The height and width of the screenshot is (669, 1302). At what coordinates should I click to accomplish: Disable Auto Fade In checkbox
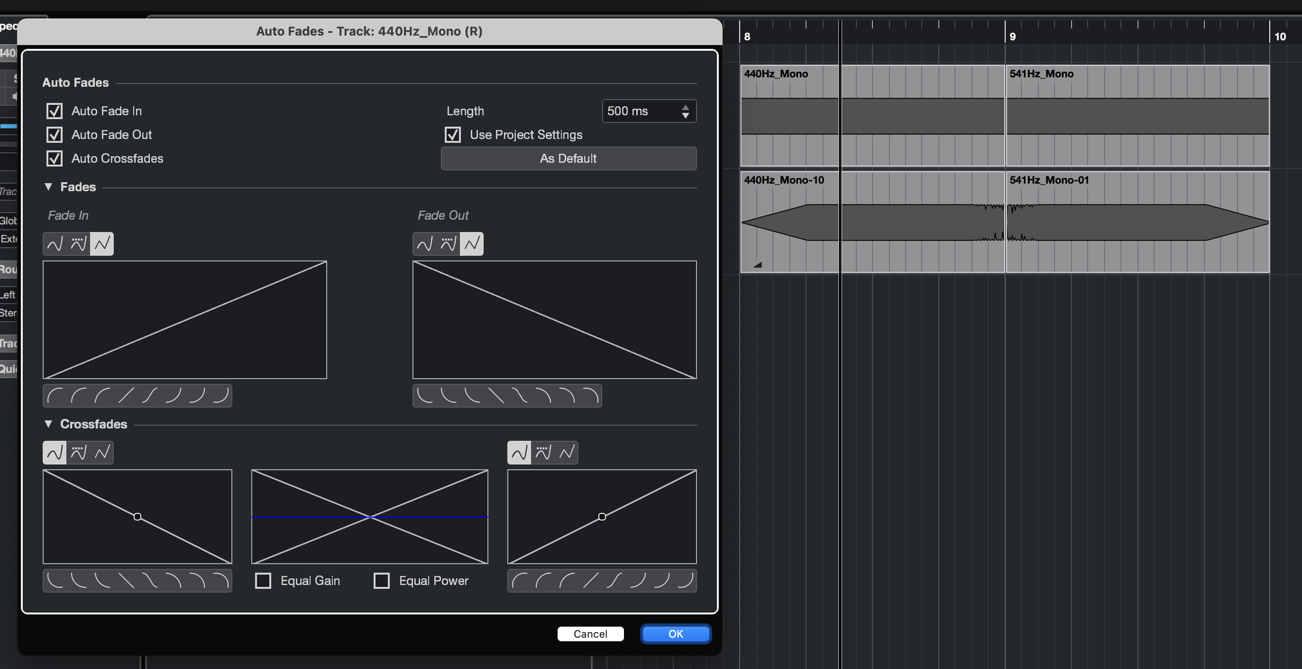point(55,111)
